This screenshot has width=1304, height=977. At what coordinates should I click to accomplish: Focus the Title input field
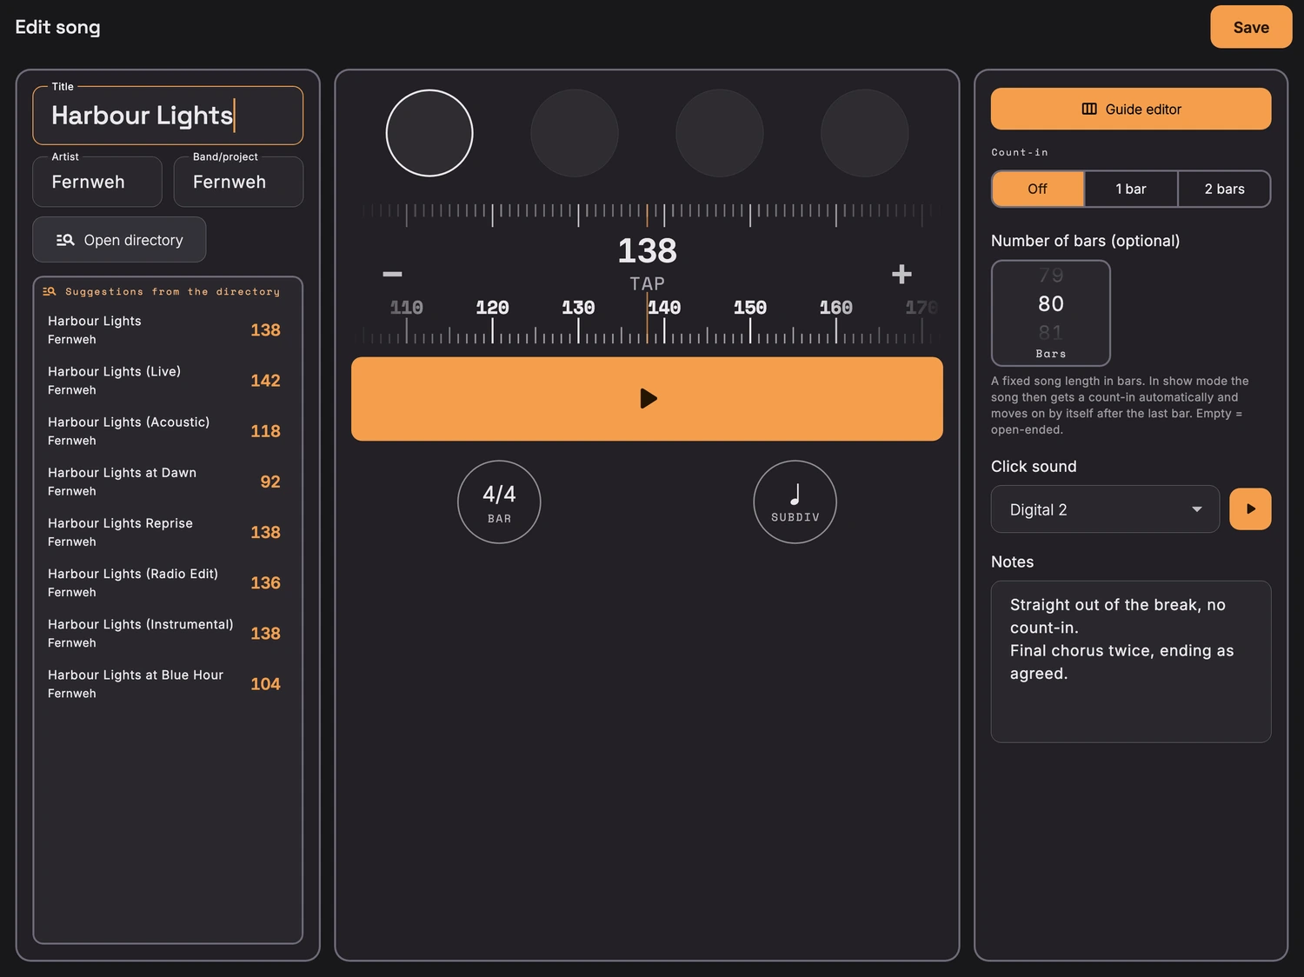click(168, 116)
